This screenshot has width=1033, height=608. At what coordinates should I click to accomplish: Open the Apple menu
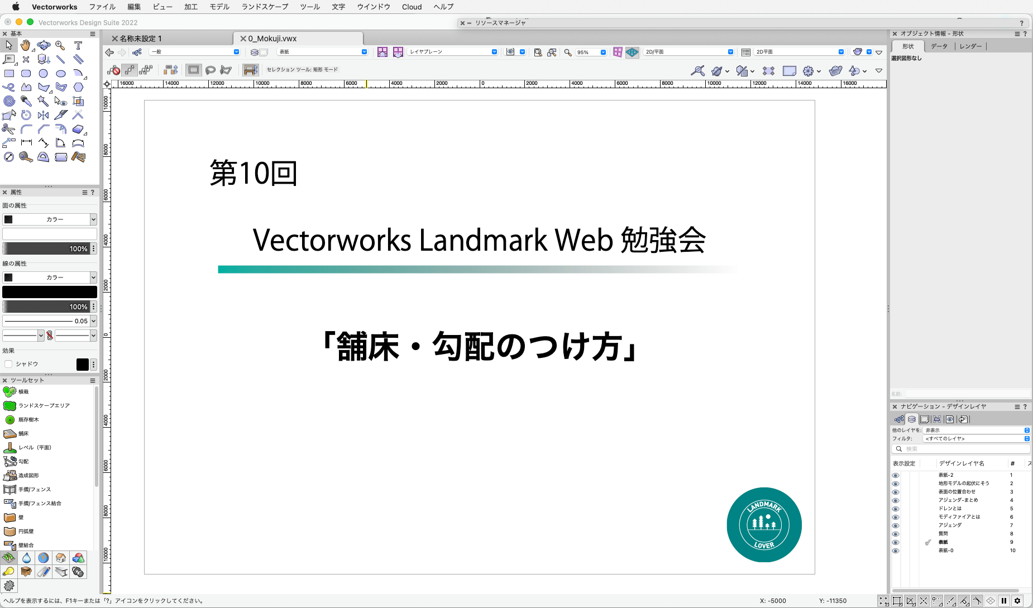click(x=15, y=7)
